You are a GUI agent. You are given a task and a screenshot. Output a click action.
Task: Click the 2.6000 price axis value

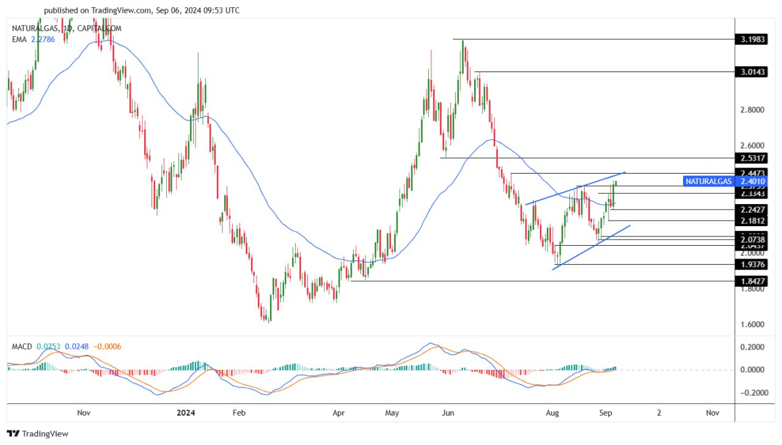click(x=752, y=145)
